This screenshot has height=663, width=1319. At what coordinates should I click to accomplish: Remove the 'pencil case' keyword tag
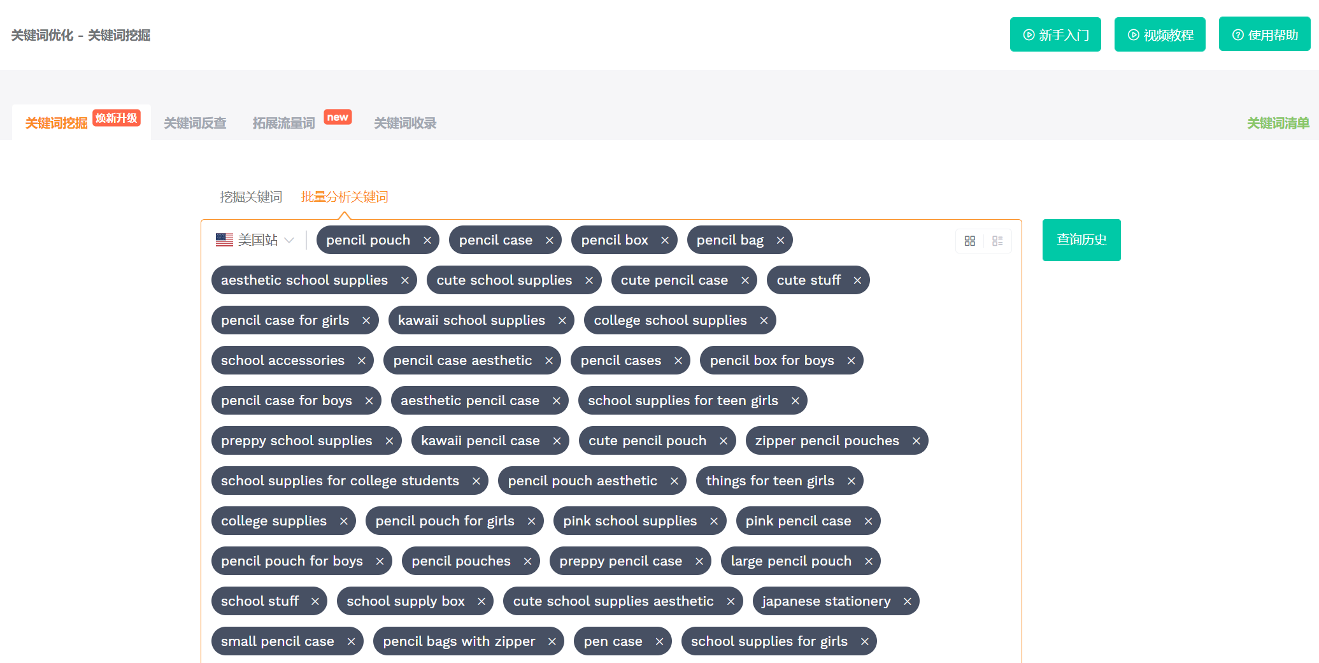coord(550,241)
